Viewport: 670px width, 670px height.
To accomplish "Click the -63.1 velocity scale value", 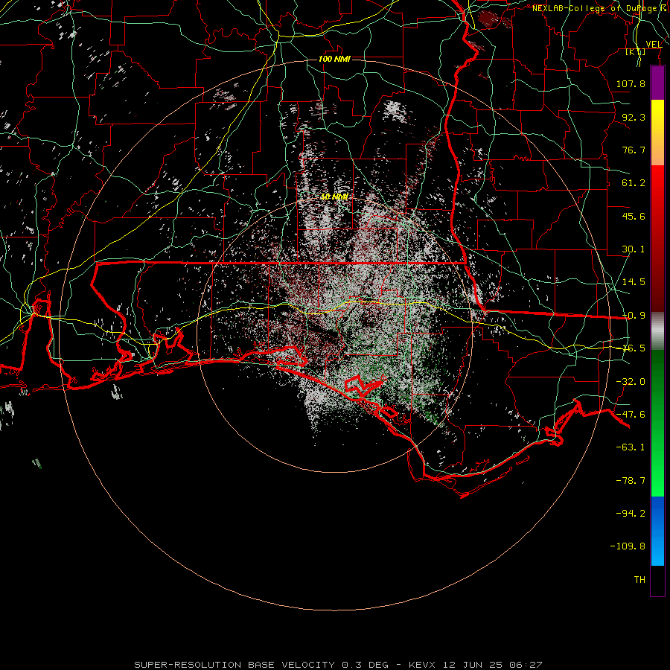I will coord(631,447).
